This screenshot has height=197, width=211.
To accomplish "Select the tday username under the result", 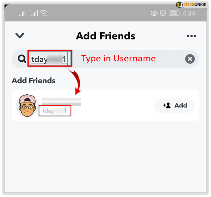I will [x=55, y=111].
